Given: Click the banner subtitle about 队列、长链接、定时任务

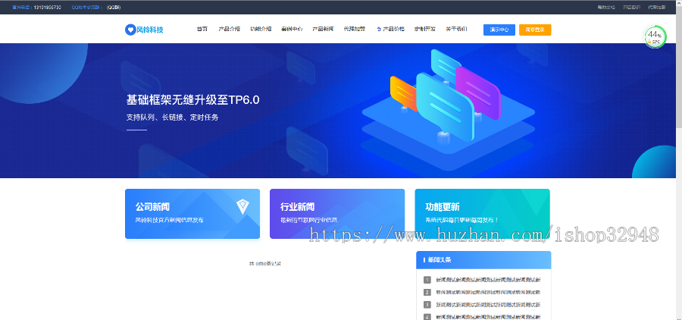Looking at the screenshot, I should coord(172,118).
